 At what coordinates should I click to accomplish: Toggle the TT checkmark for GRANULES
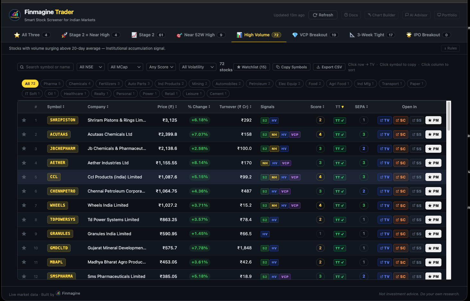339,234
